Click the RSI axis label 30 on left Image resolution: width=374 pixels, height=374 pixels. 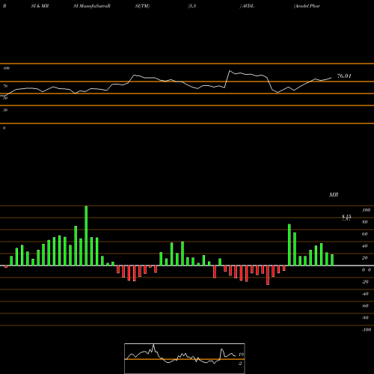pos(5,110)
